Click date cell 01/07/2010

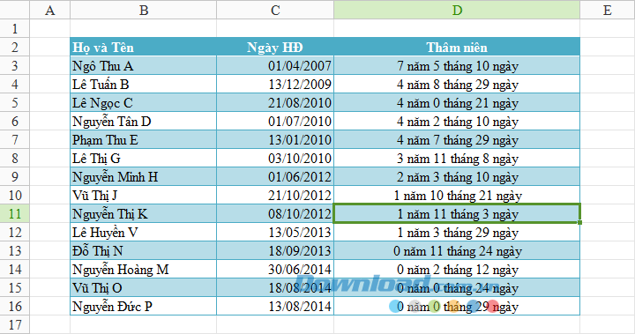coord(275,121)
